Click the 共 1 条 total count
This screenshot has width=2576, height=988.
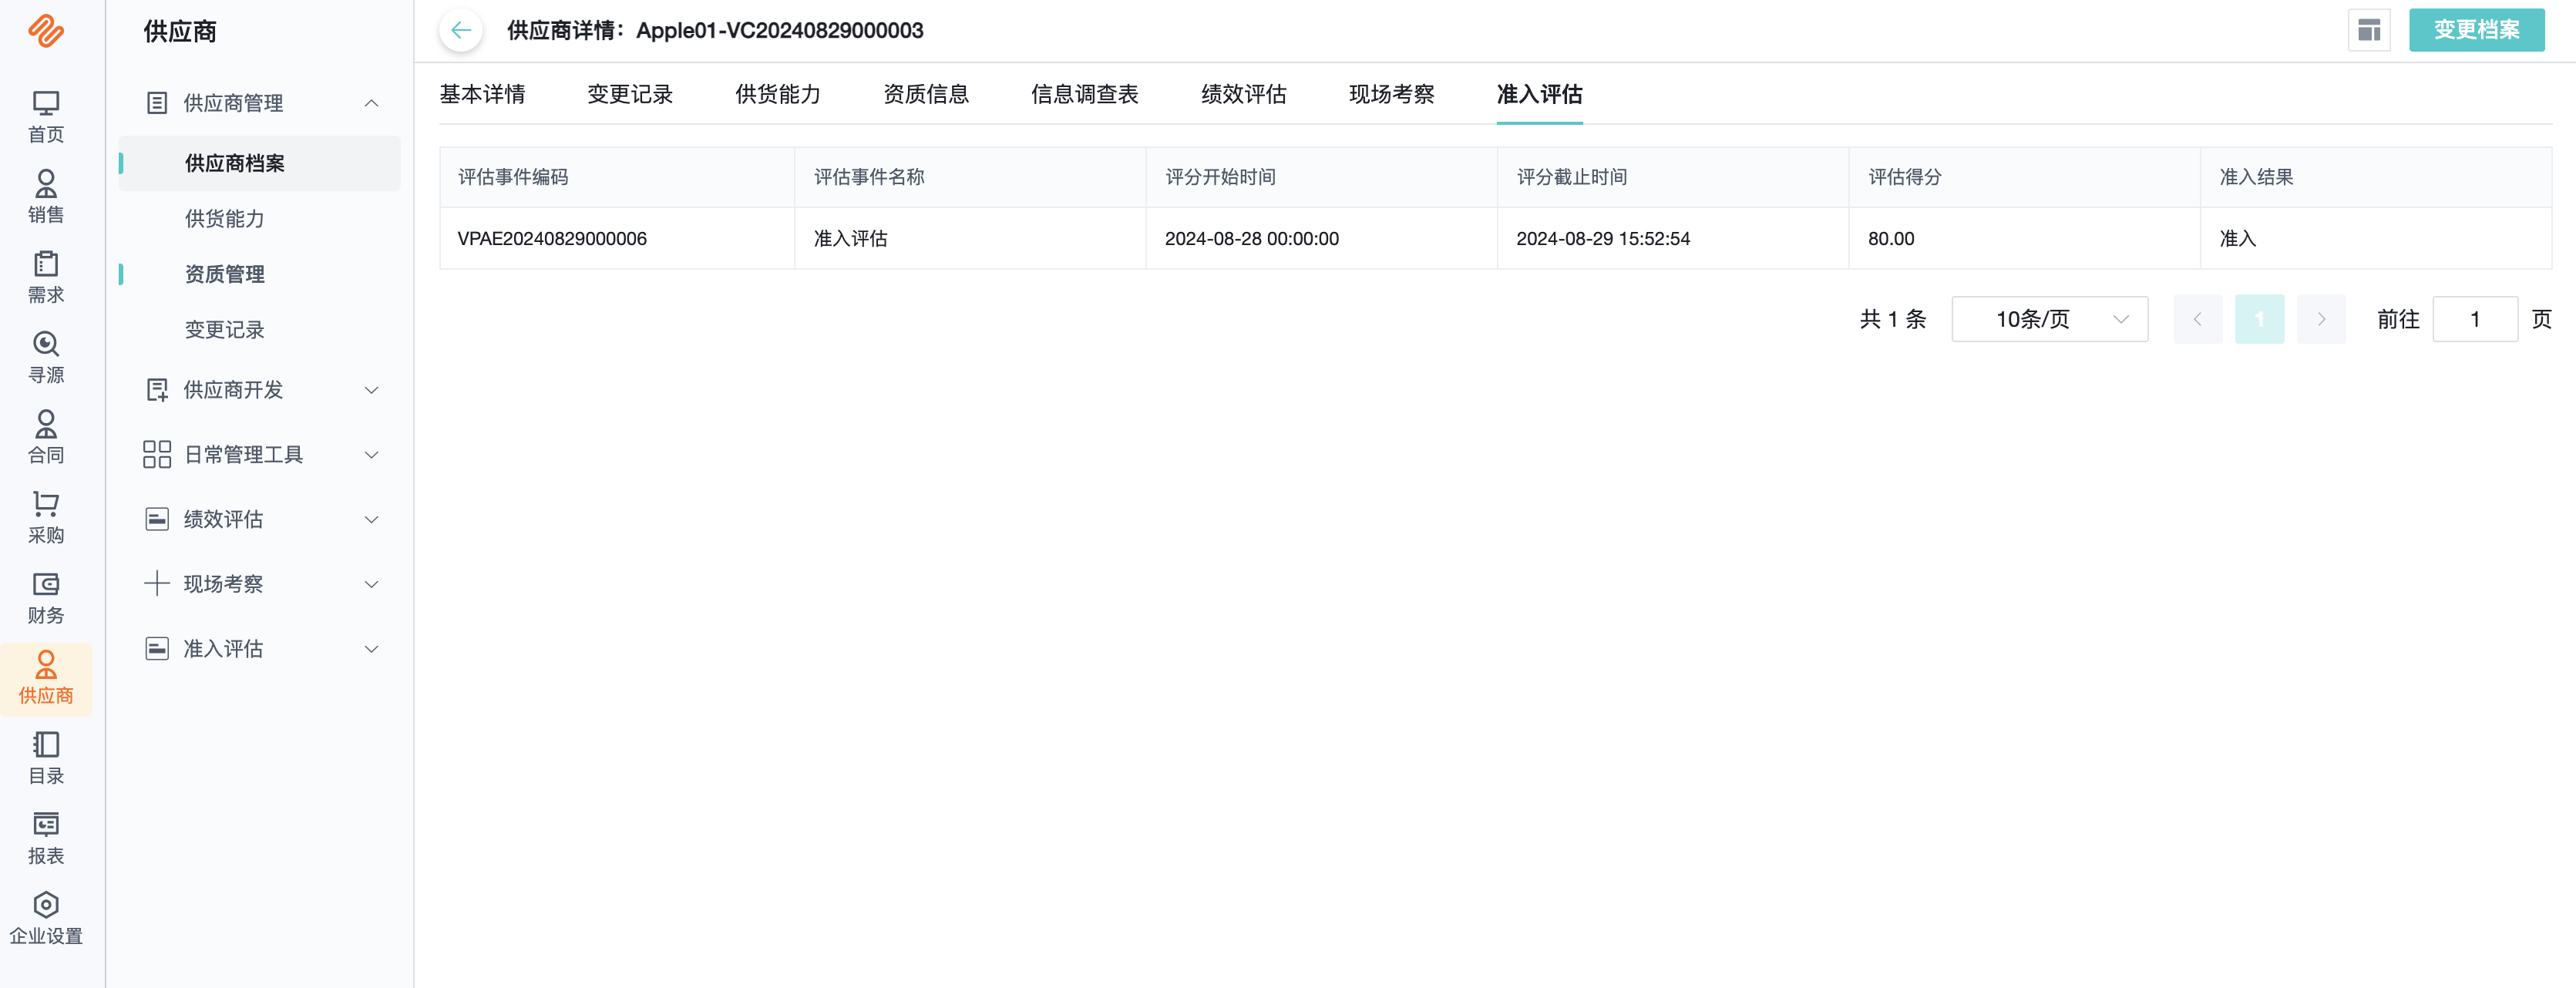pyautogui.click(x=1893, y=319)
